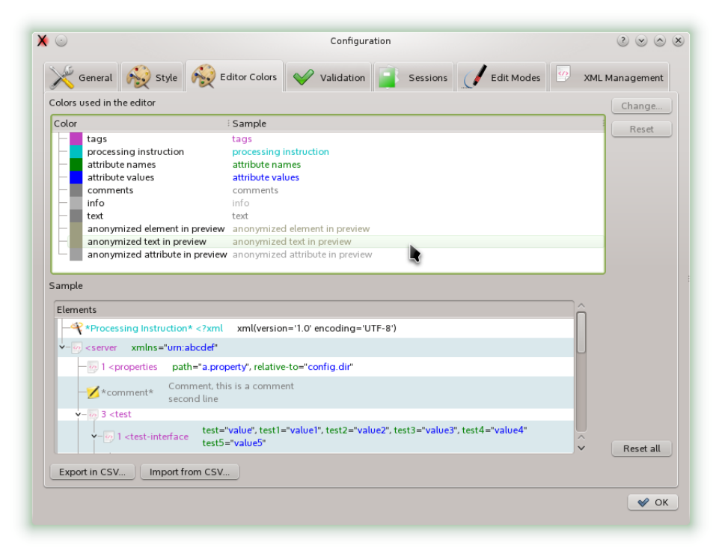Click the help question mark button
This screenshot has height=557, width=722.
[622, 40]
